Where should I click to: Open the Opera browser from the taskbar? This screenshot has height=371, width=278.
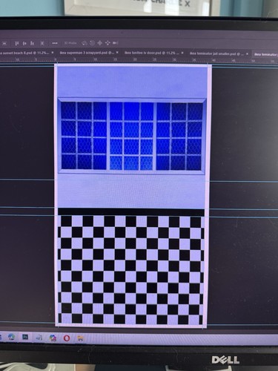coord(67,338)
